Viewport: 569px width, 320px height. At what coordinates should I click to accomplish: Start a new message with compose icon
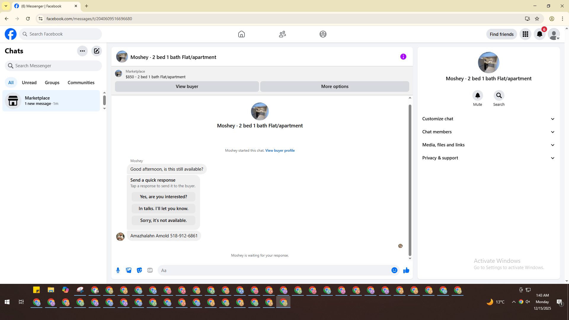coord(97,51)
